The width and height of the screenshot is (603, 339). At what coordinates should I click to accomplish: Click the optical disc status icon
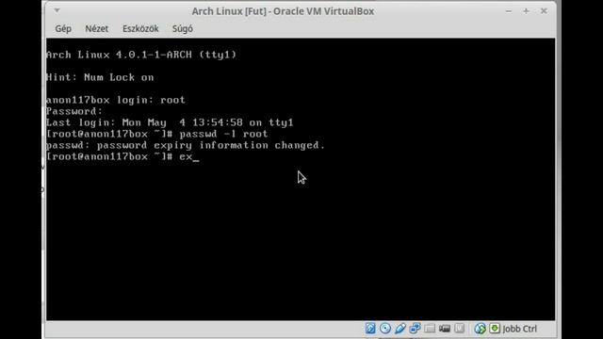click(385, 329)
